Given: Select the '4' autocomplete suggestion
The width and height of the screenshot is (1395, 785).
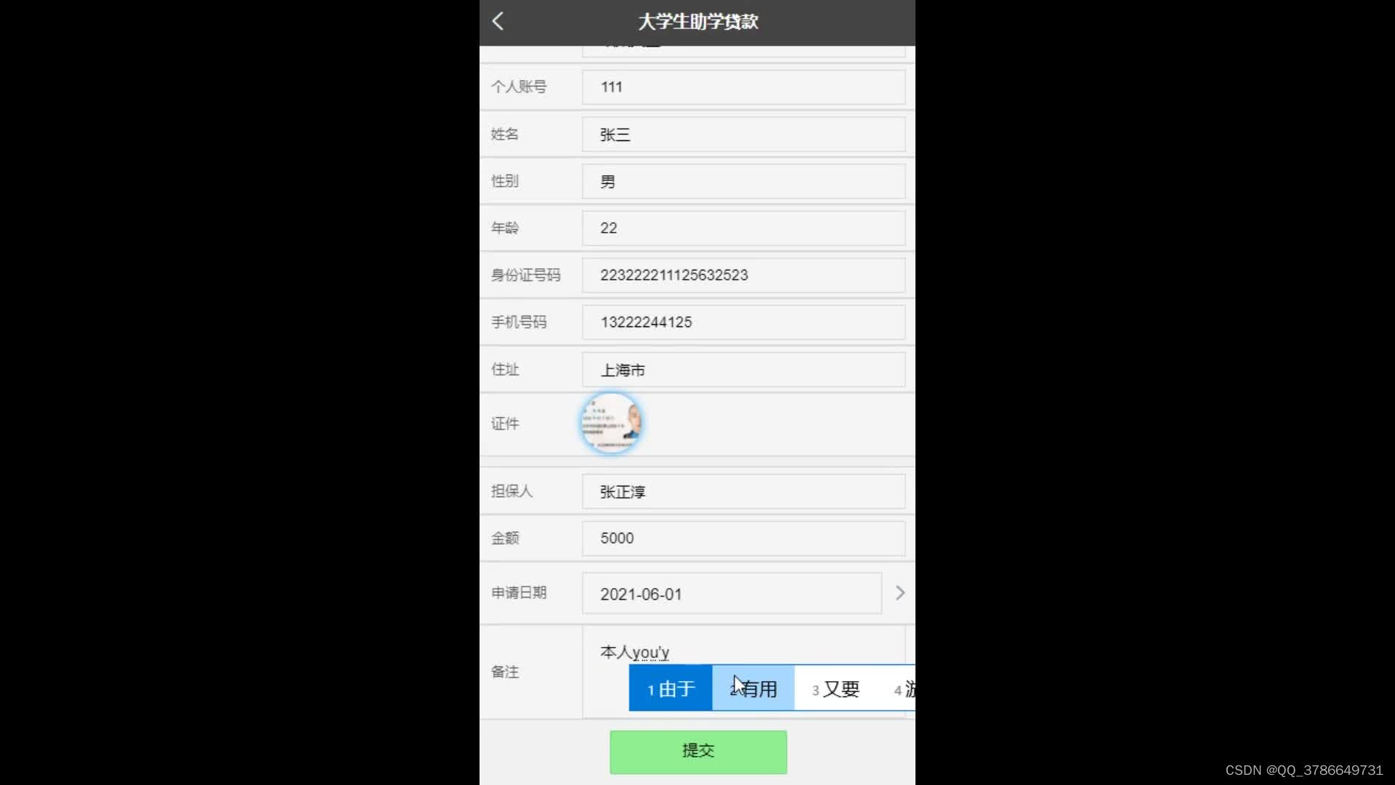Looking at the screenshot, I should tap(905, 689).
